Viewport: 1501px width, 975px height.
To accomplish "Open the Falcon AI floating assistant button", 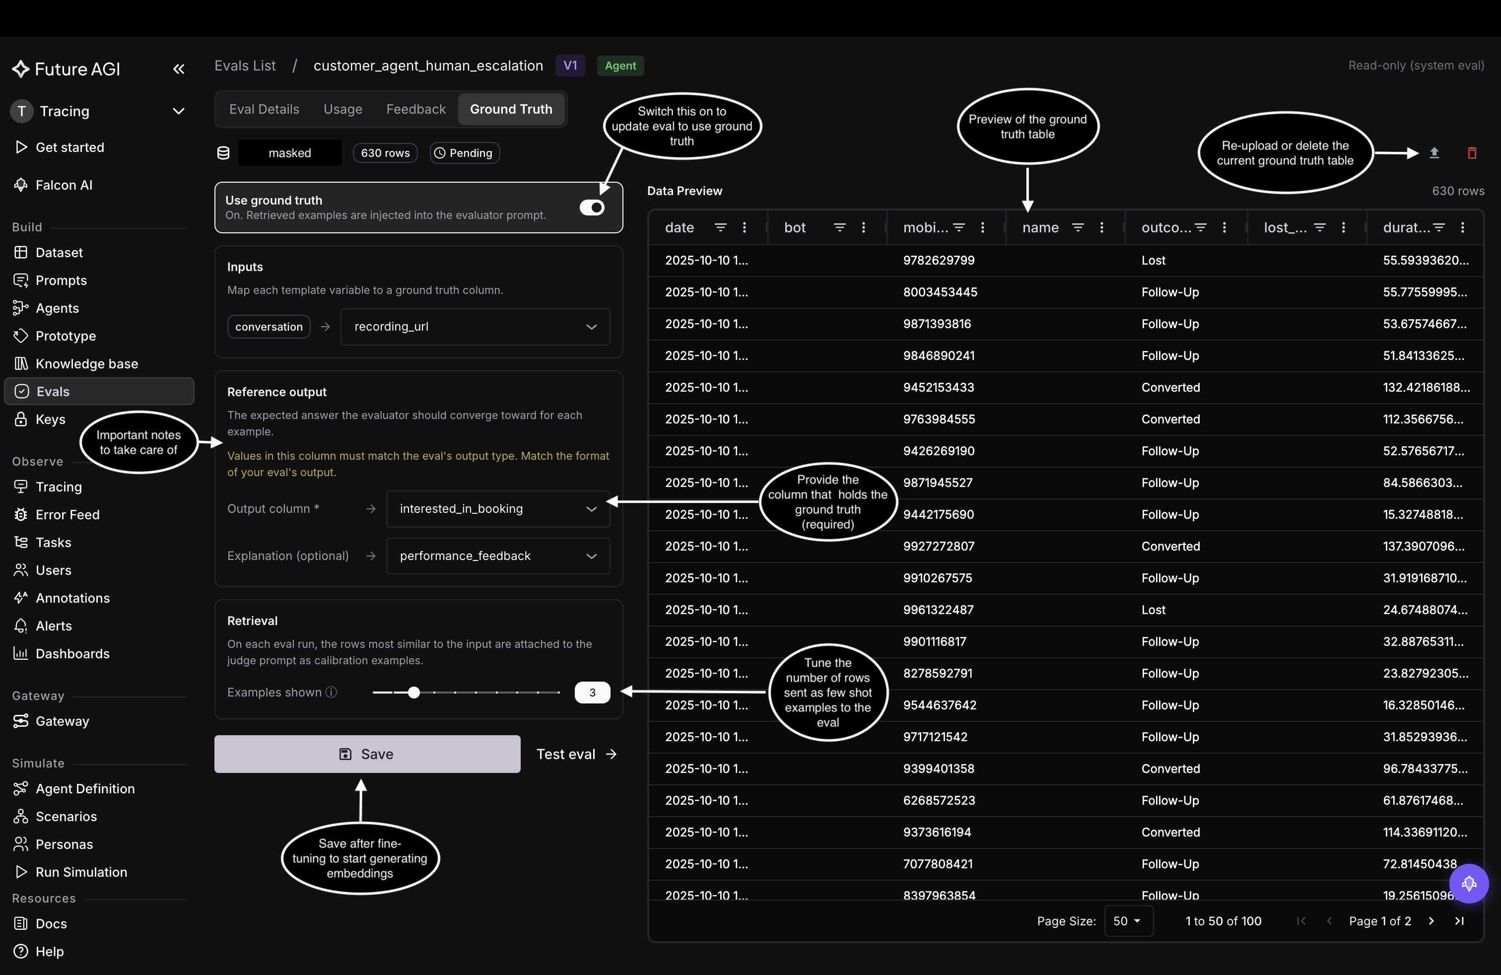I will (x=1469, y=883).
